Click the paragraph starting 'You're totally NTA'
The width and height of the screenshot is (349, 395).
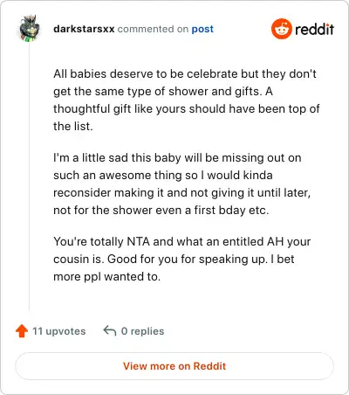(x=181, y=259)
